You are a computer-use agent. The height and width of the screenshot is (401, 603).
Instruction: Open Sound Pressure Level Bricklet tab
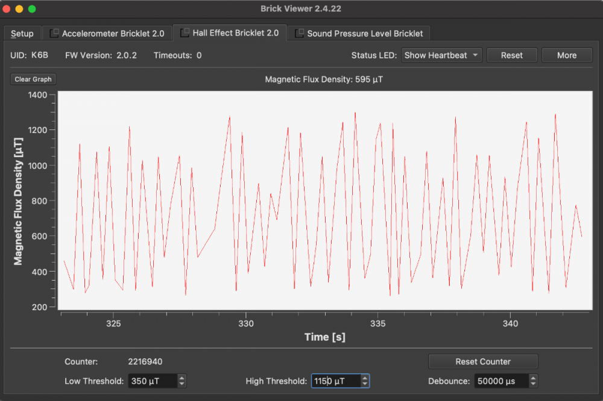click(x=365, y=34)
